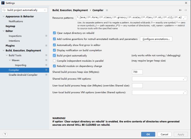Collapse Appearance & Behavior tree node
191x139 pixels.
click(4, 16)
